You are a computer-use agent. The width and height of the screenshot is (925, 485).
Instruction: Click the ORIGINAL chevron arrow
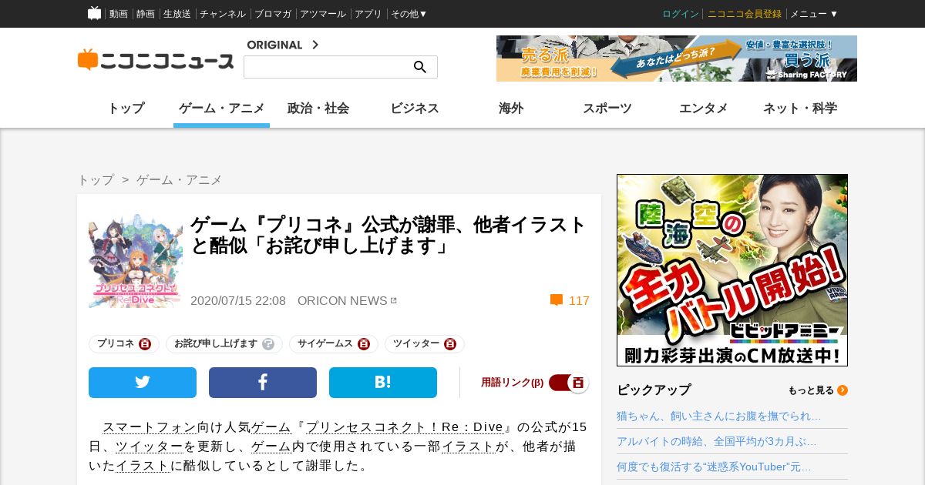[314, 45]
